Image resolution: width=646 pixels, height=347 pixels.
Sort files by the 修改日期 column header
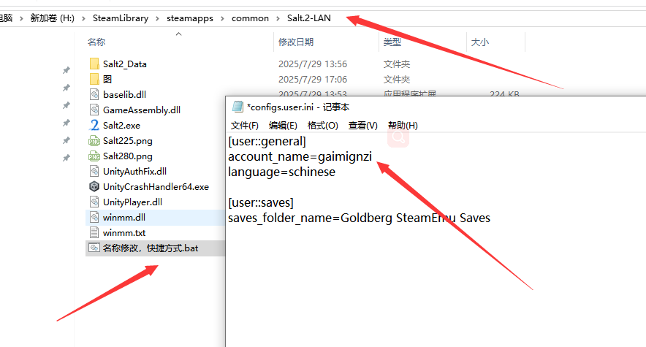[296, 42]
